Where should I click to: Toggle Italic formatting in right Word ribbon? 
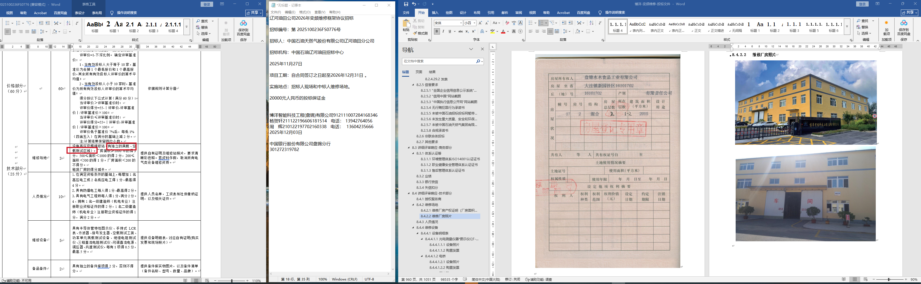pyautogui.click(x=443, y=31)
